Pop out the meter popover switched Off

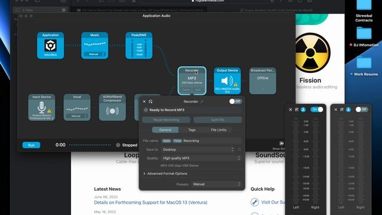click(x=342, y=110)
